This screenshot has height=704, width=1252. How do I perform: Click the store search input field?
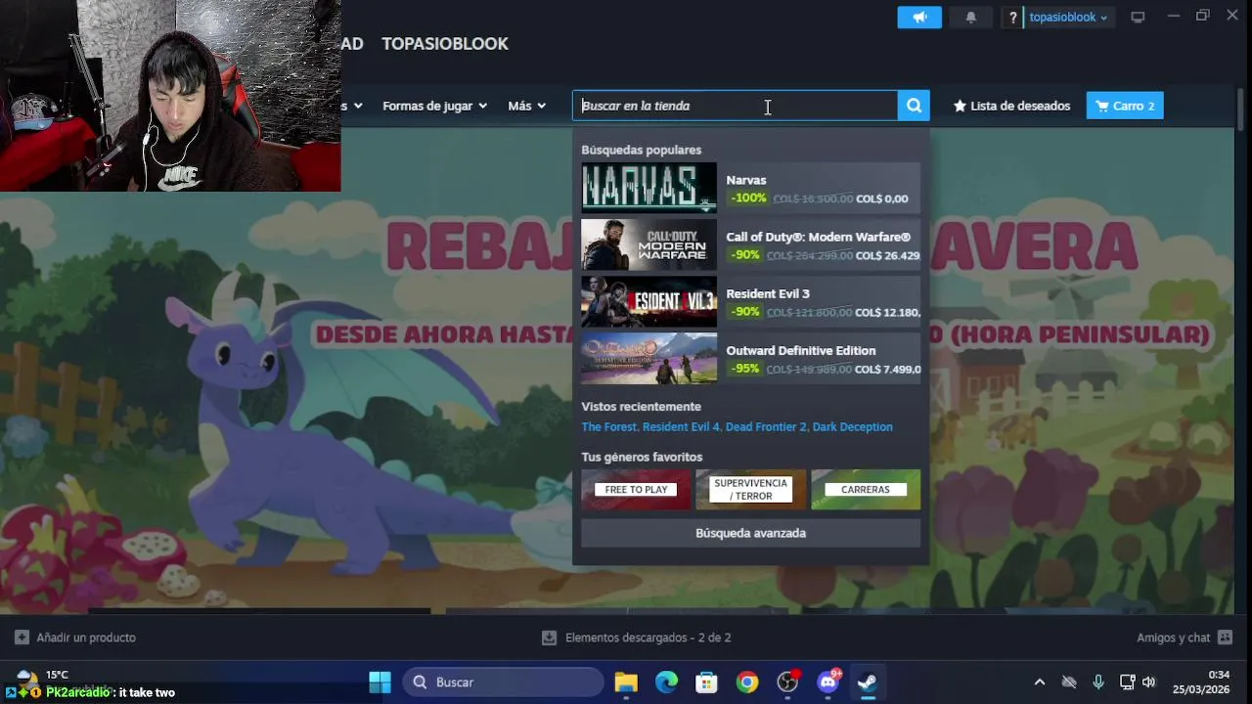pyautogui.click(x=735, y=106)
